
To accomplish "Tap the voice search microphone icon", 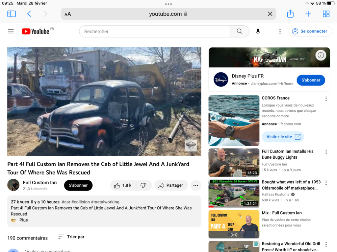I will point(258,31).
